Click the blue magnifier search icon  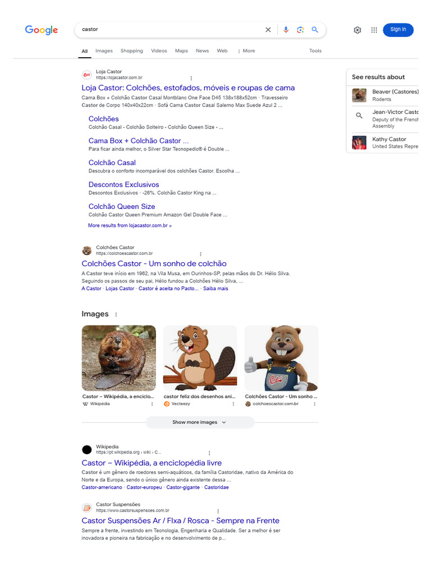coord(315,30)
